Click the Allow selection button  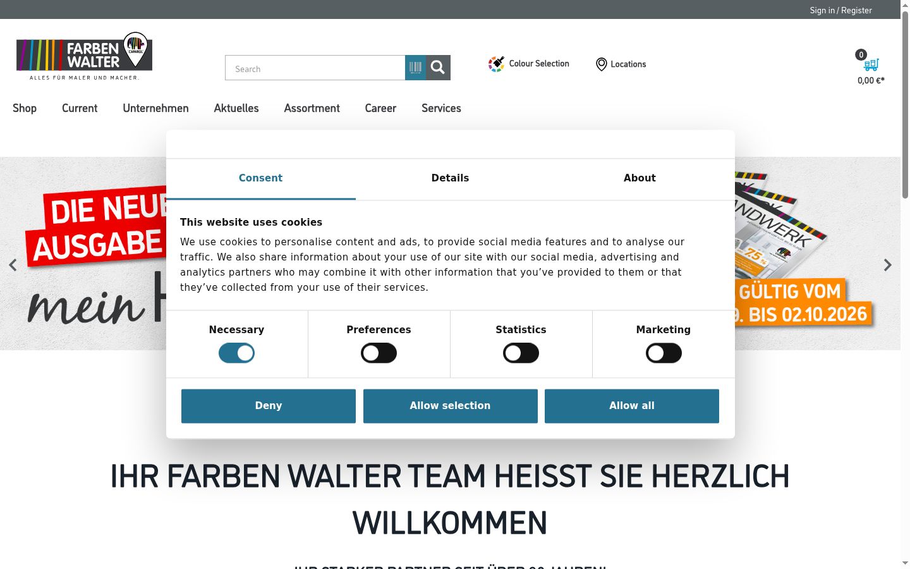(x=450, y=406)
